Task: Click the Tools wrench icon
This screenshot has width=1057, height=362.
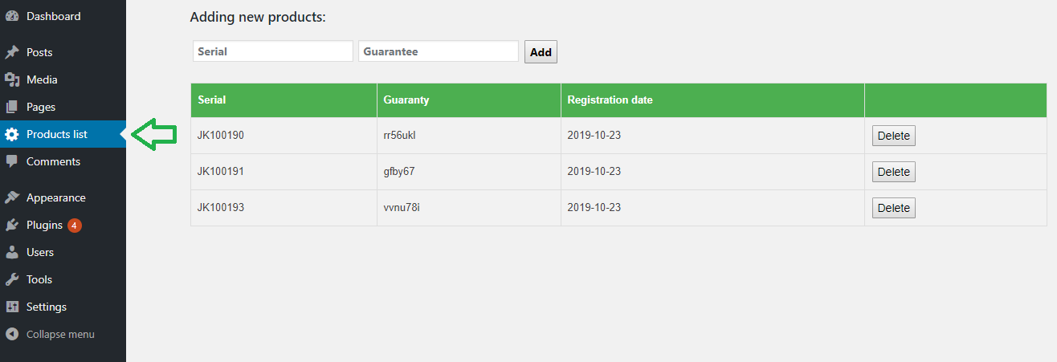Action: (12, 279)
